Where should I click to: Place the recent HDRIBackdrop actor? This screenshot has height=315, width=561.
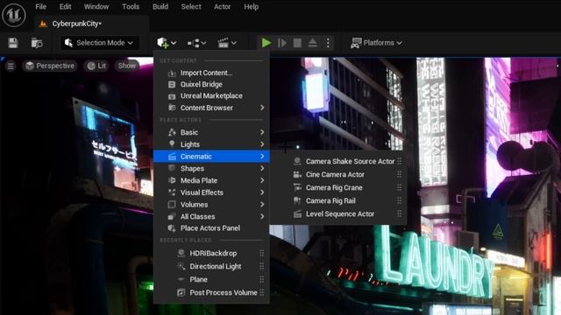point(211,253)
